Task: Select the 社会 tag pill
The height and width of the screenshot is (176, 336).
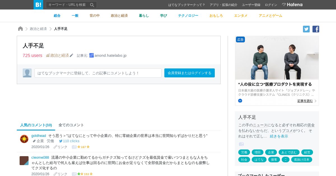Action: (244, 160)
